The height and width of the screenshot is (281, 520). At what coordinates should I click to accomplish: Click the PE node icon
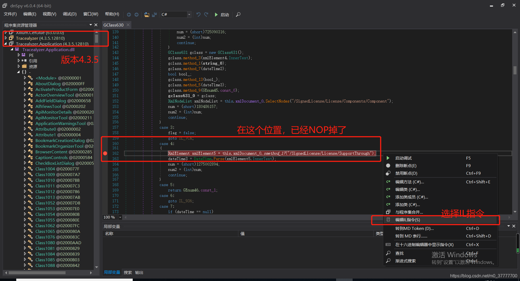tap(24, 55)
